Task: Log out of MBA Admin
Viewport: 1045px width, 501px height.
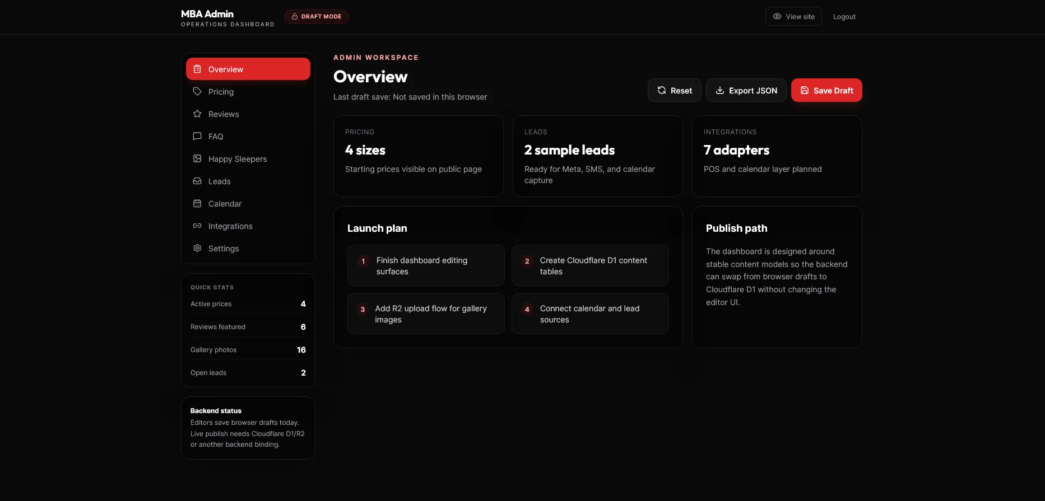Action: tap(844, 16)
